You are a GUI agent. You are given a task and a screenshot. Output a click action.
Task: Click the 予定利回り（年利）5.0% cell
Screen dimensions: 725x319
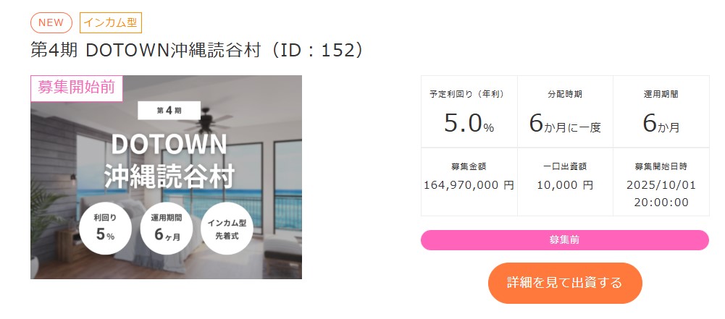coord(469,112)
